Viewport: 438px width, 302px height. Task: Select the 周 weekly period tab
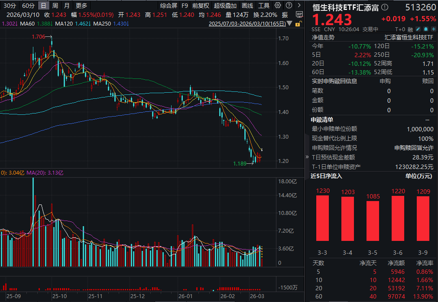point(55,6)
